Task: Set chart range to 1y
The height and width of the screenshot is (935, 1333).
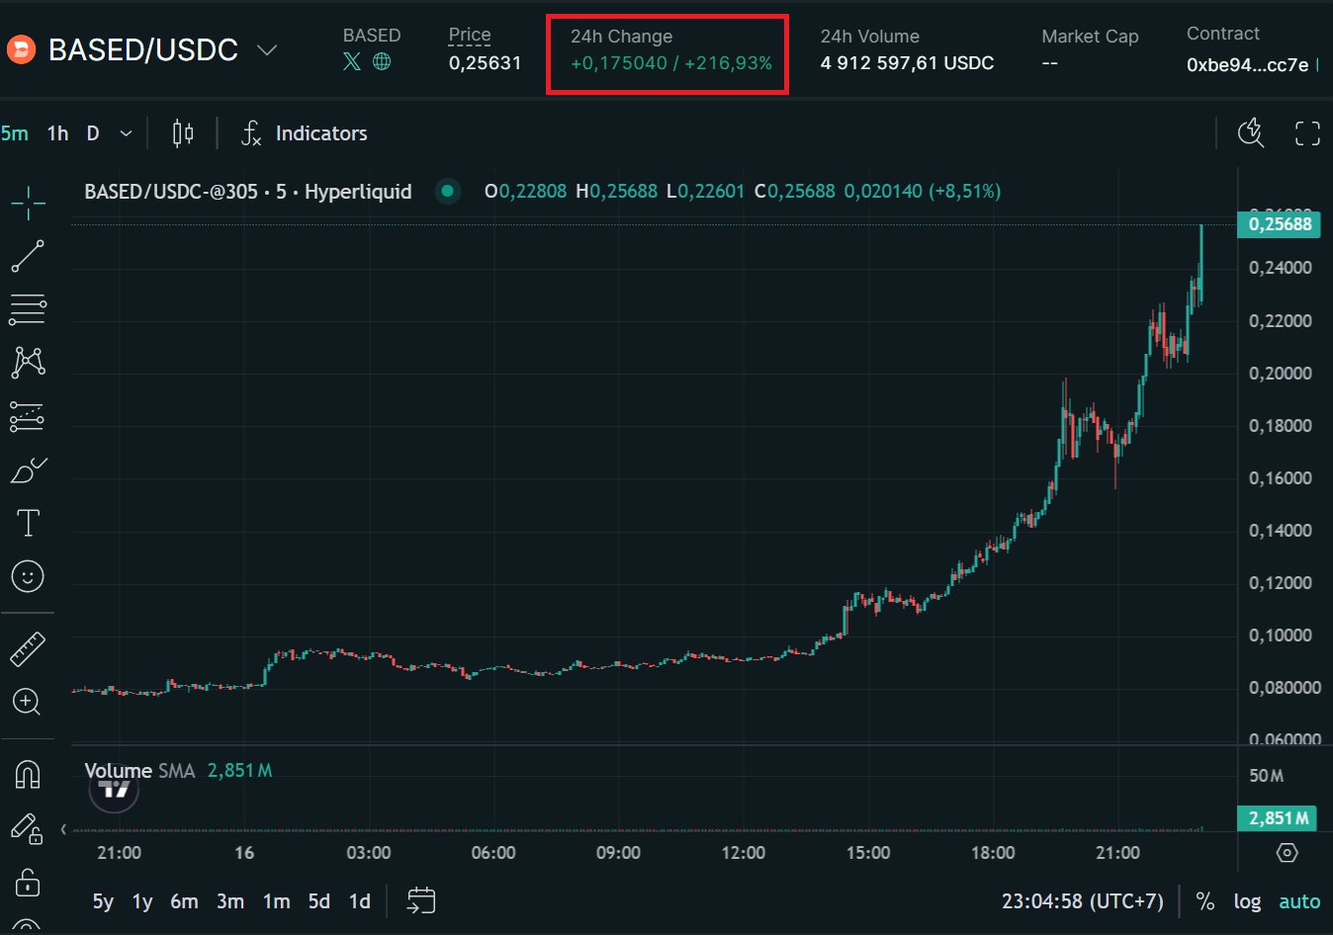Action: (x=142, y=900)
